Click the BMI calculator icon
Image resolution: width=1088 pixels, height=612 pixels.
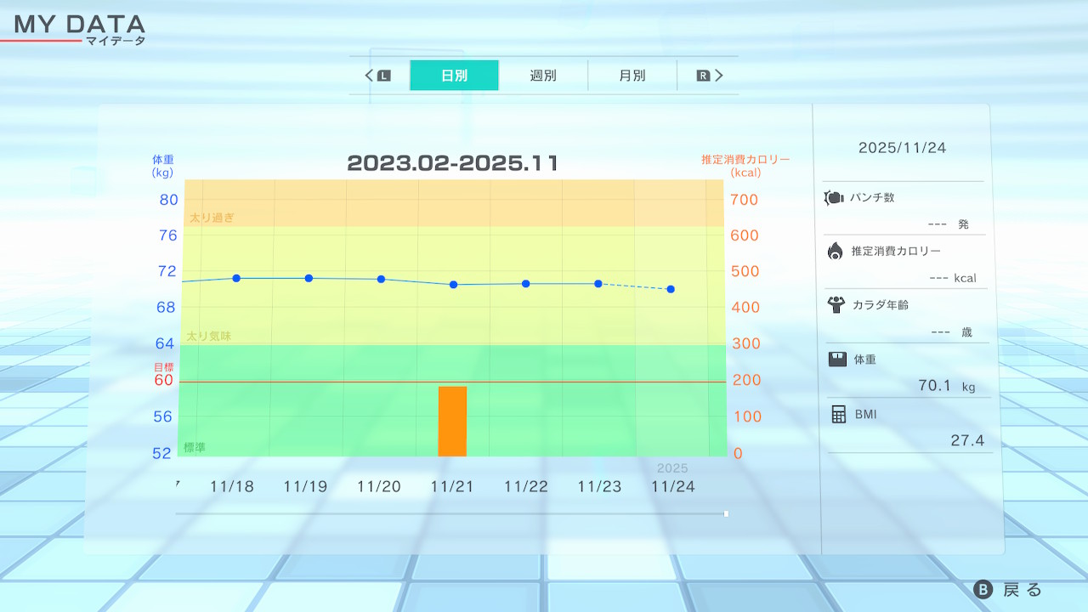(839, 414)
